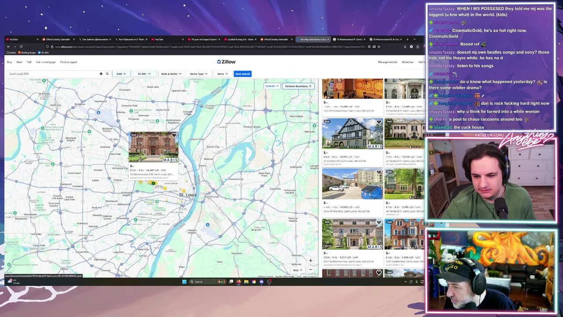Open map popup photo of 10 Westmoreland Pl
The width and height of the screenshot is (563, 317).
(x=154, y=147)
